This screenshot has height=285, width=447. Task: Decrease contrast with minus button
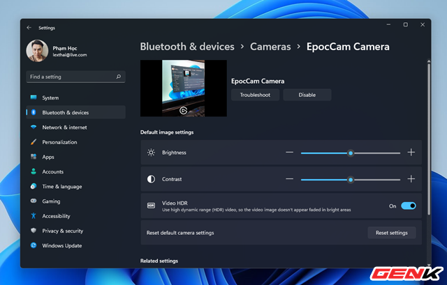click(289, 179)
